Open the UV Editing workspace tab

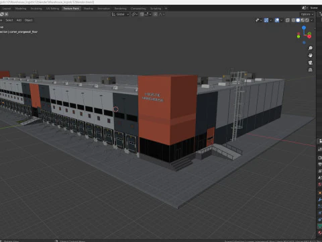point(52,9)
